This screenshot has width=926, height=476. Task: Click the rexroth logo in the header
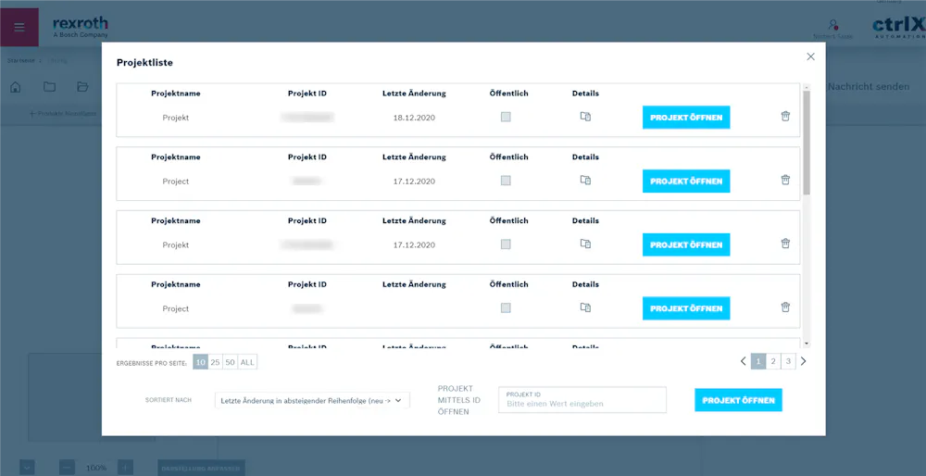(81, 27)
